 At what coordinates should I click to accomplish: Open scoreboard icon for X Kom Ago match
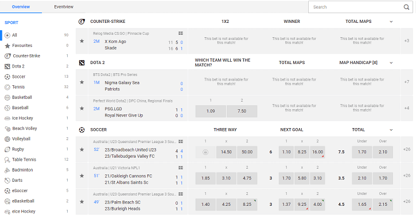click(x=181, y=33)
